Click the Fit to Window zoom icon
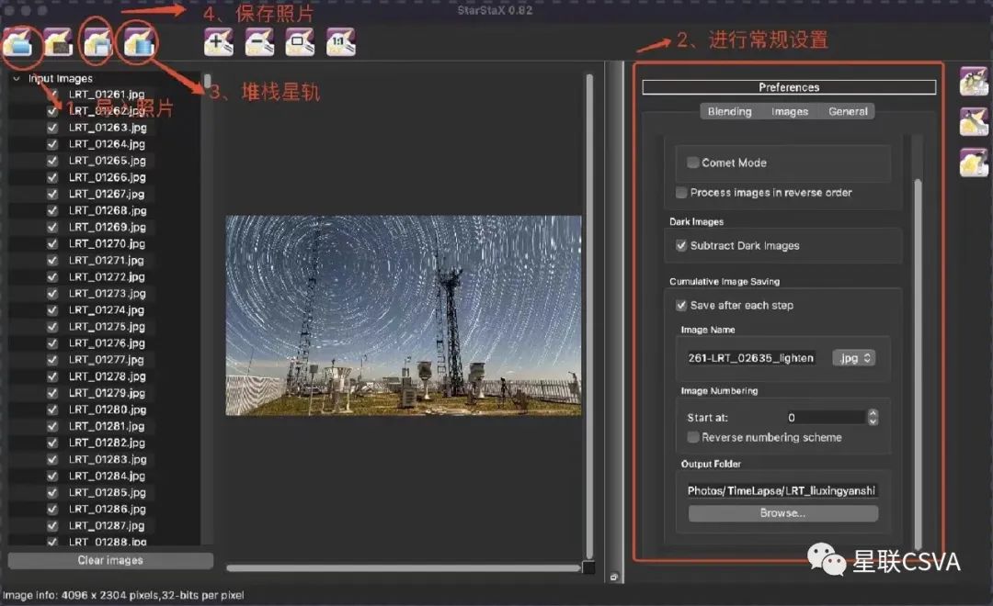 tap(300, 42)
